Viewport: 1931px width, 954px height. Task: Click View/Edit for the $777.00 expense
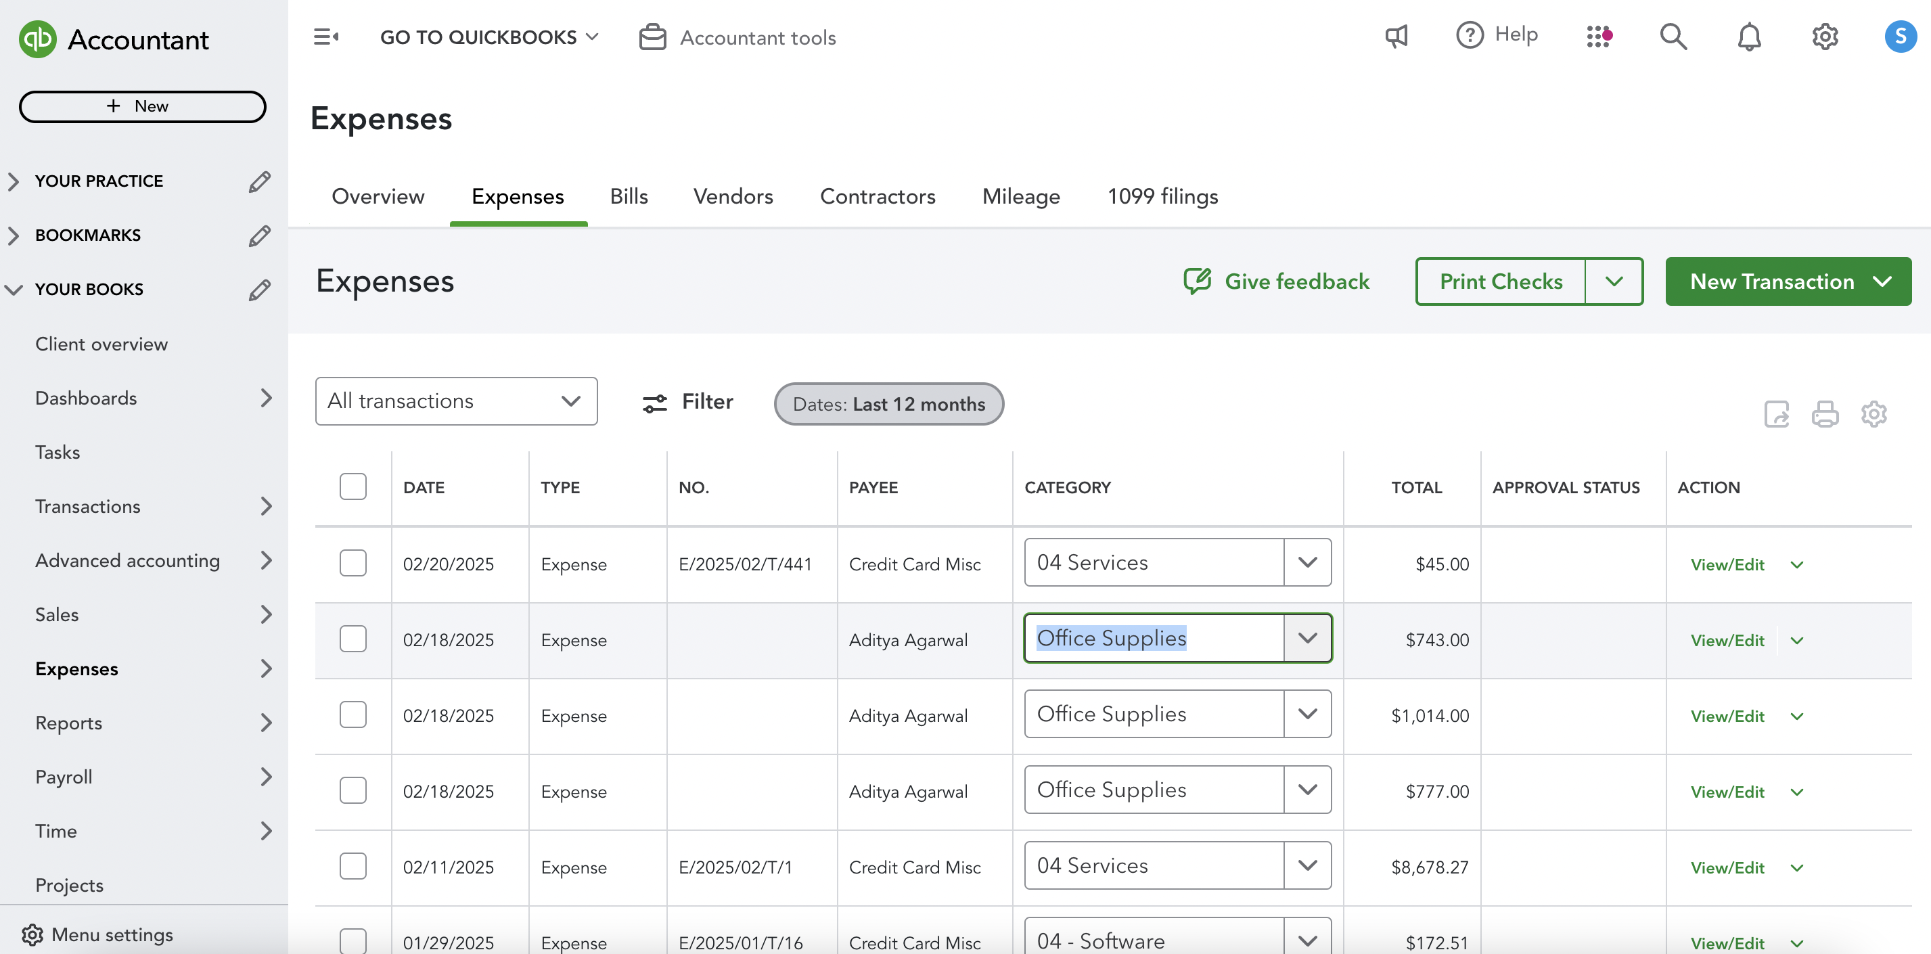(1727, 792)
